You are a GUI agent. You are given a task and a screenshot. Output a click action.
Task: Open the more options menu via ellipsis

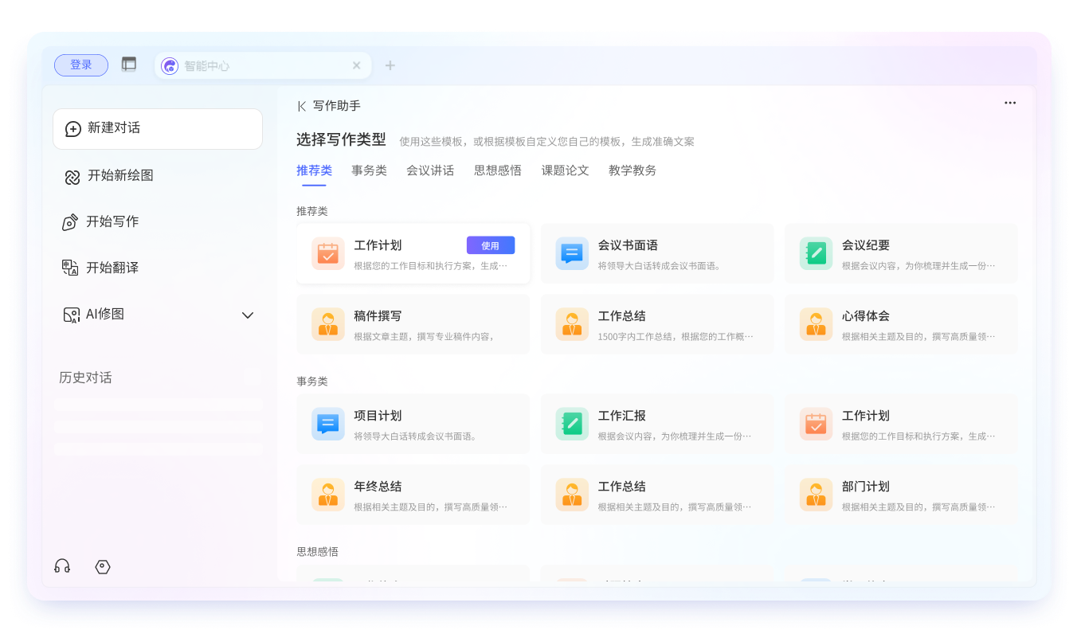1009,103
